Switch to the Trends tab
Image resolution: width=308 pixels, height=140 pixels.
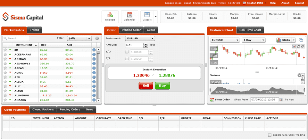[34, 30]
